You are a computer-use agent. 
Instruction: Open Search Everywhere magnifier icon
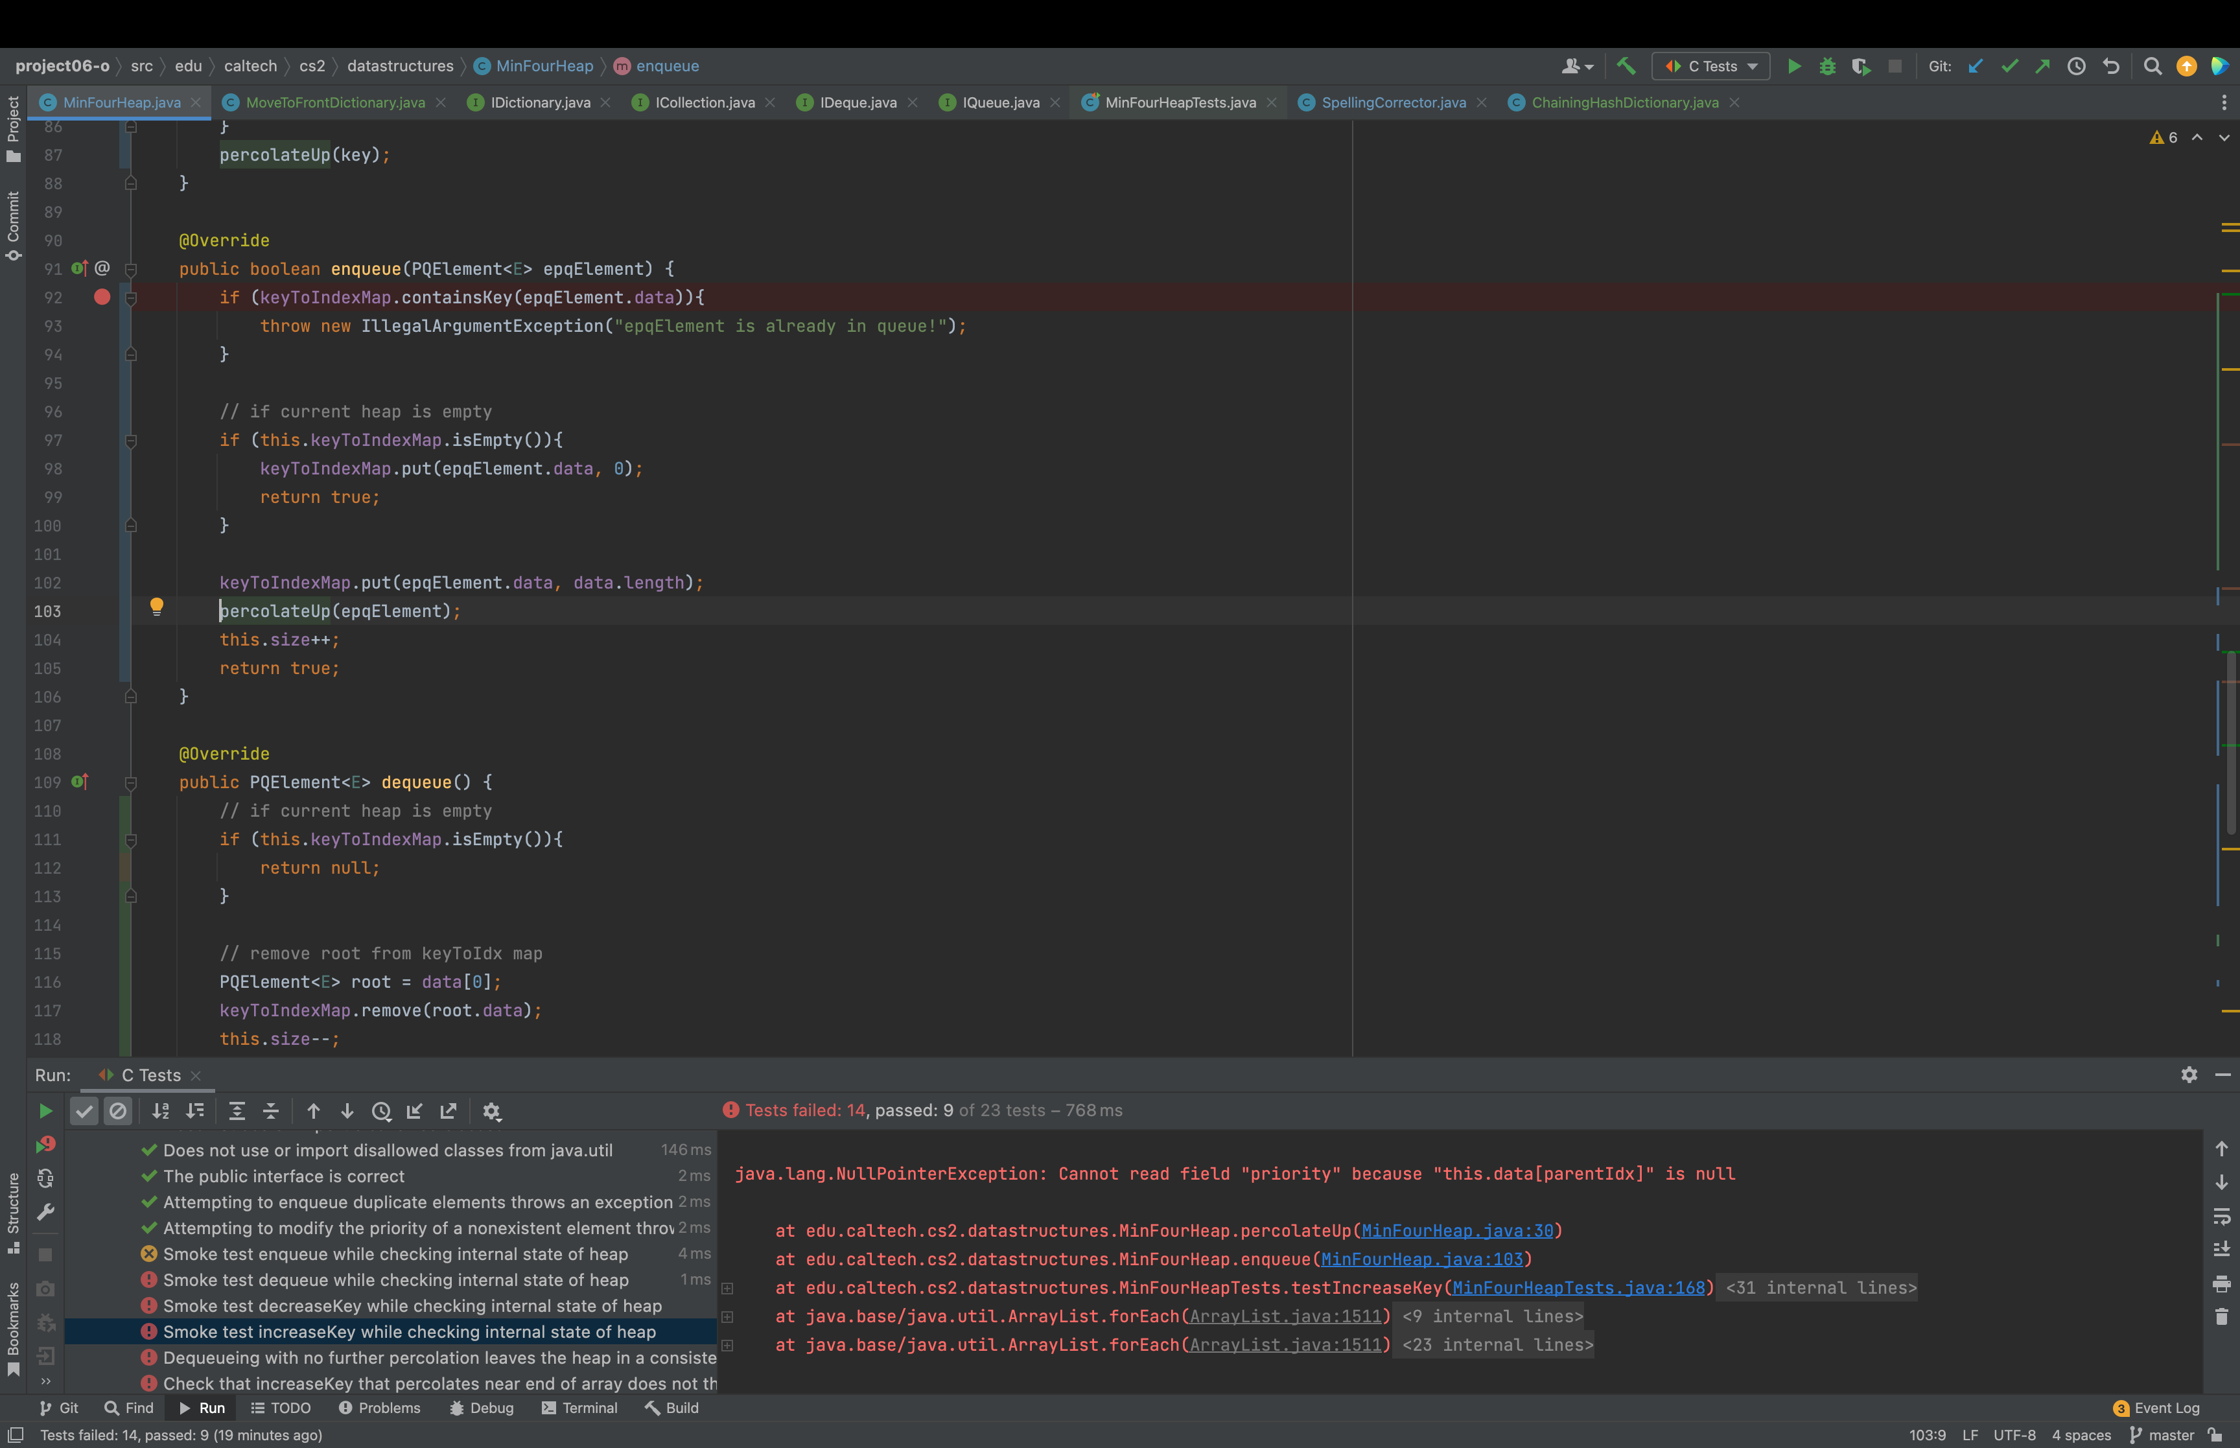pyautogui.click(x=2152, y=66)
